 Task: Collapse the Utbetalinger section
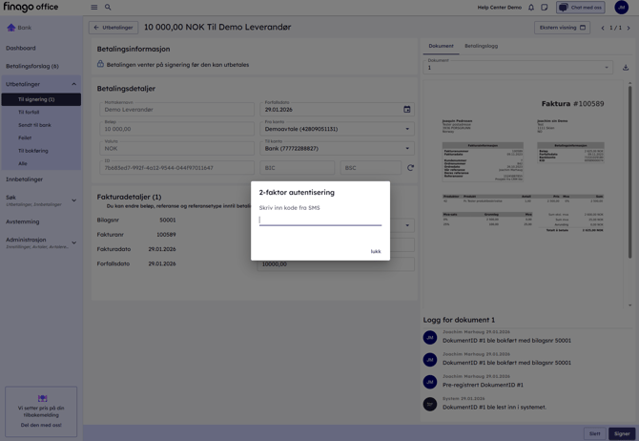(73, 84)
